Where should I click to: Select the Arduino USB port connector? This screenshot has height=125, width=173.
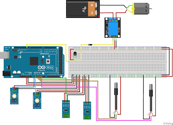[x=5, y=55]
